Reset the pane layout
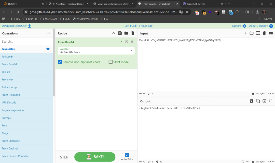 point(271,33)
